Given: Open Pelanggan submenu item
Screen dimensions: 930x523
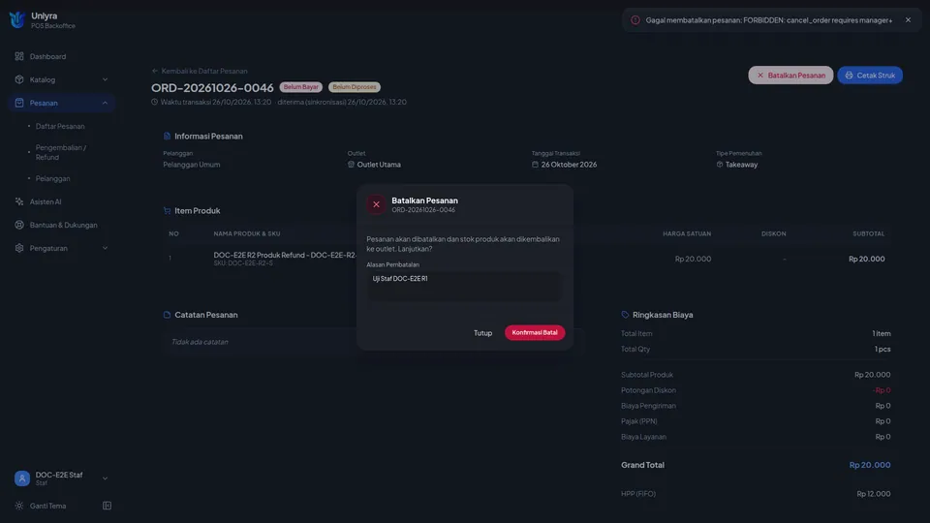Looking at the screenshot, I should pos(52,178).
